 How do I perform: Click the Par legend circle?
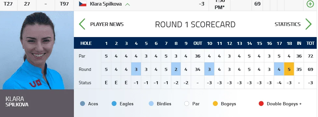tap(187, 104)
